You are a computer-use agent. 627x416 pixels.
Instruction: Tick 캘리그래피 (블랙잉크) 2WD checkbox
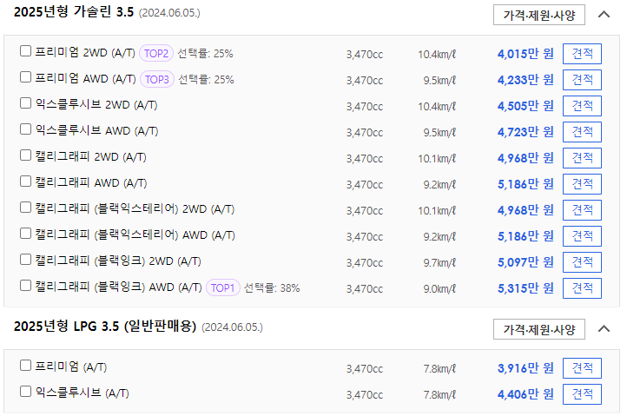[25, 259]
